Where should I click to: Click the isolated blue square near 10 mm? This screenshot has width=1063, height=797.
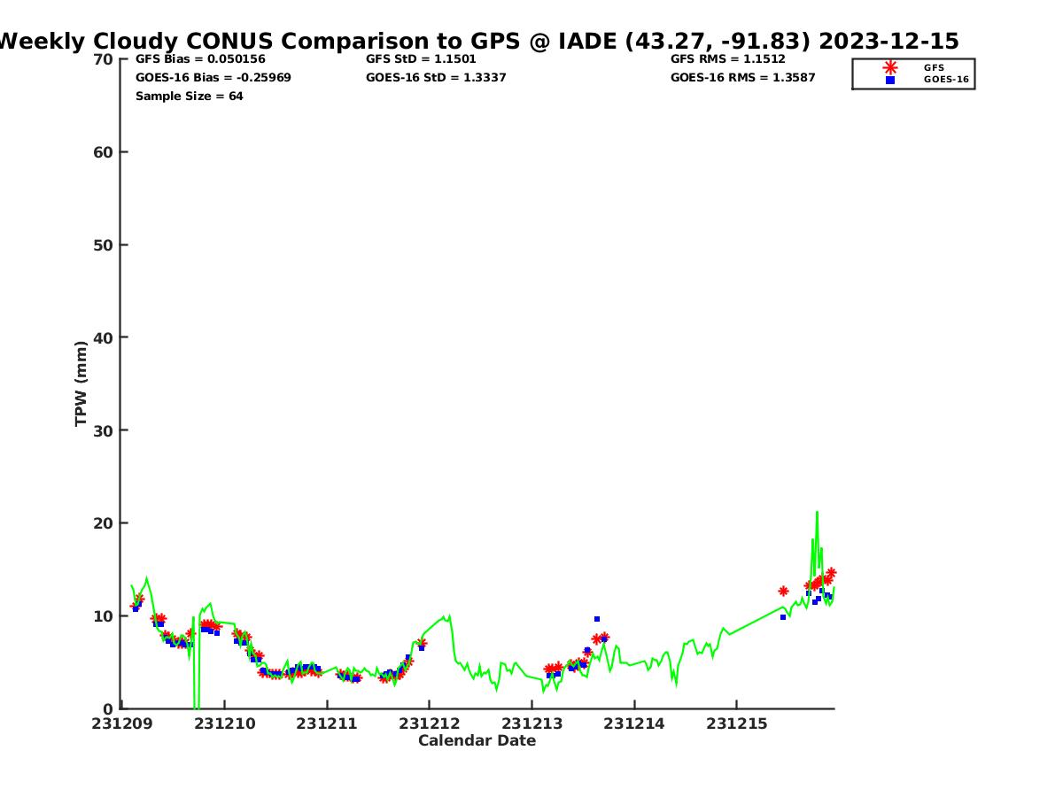coord(597,619)
